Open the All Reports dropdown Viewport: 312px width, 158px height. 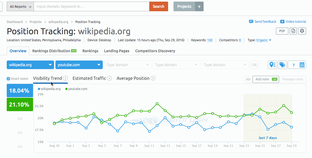click(x=20, y=6)
